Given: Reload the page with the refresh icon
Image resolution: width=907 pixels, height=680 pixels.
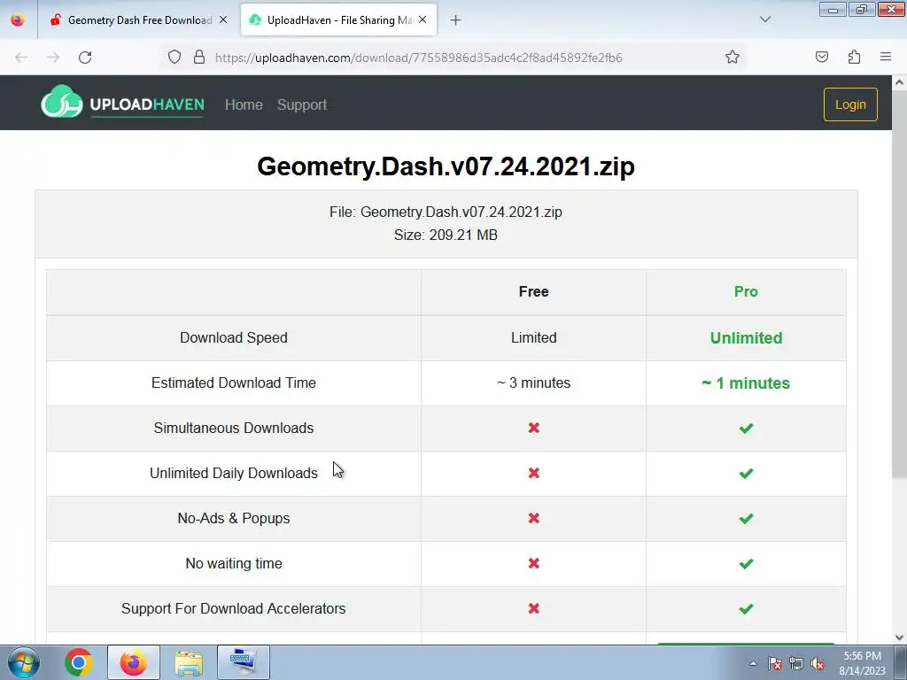Looking at the screenshot, I should 85,58.
